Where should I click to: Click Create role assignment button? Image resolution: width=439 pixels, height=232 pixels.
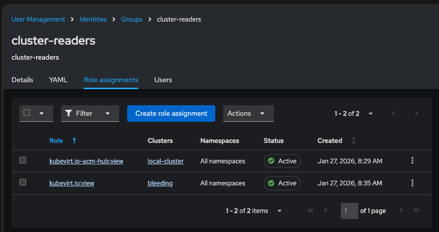171,113
